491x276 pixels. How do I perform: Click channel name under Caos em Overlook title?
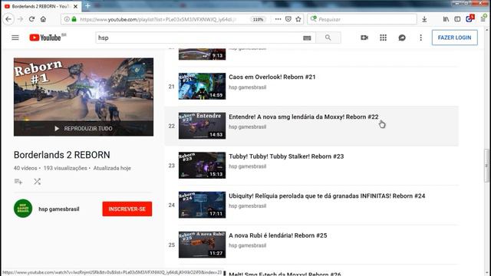(247, 87)
